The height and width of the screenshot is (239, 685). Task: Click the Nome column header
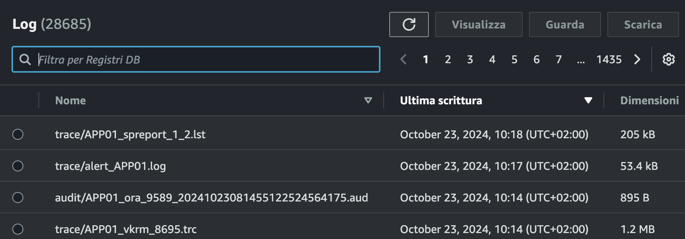pyautogui.click(x=70, y=100)
